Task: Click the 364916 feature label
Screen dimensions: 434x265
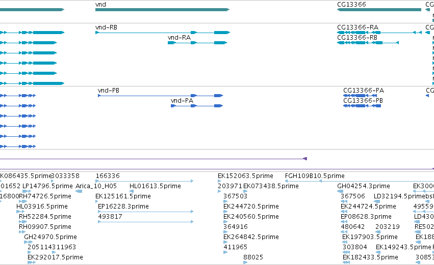Action: 235,227
